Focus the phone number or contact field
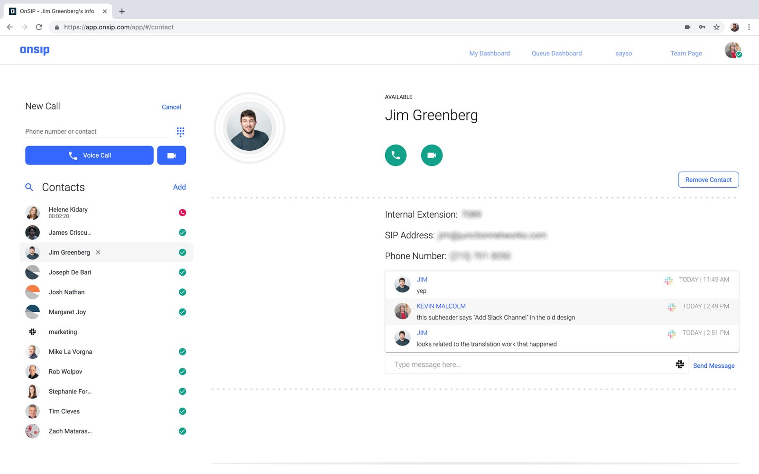The height and width of the screenshot is (474, 759). click(96, 132)
